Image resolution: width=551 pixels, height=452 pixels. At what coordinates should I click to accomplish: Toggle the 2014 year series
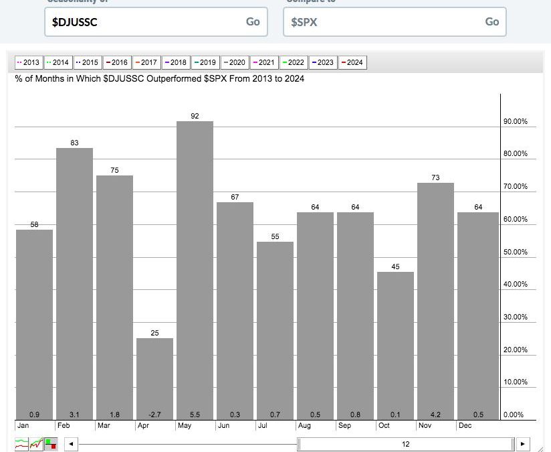(x=58, y=63)
